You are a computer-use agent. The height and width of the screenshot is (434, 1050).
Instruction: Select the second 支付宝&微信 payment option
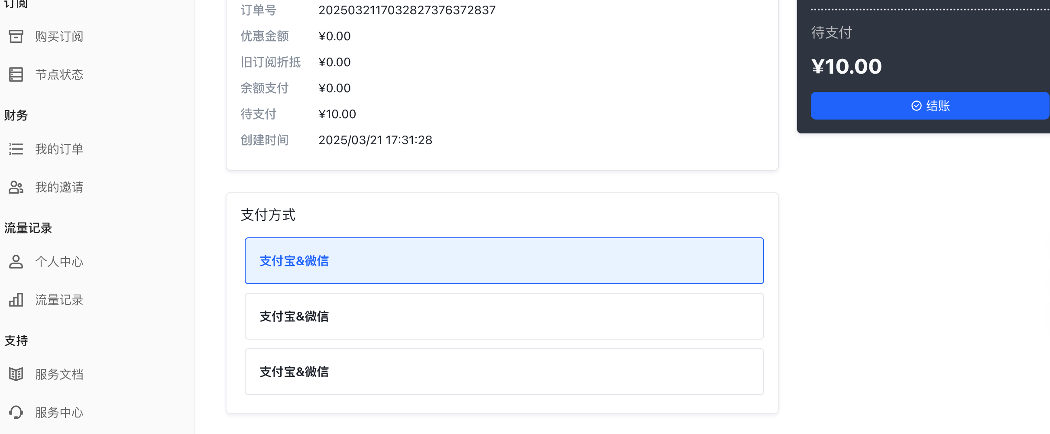504,316
